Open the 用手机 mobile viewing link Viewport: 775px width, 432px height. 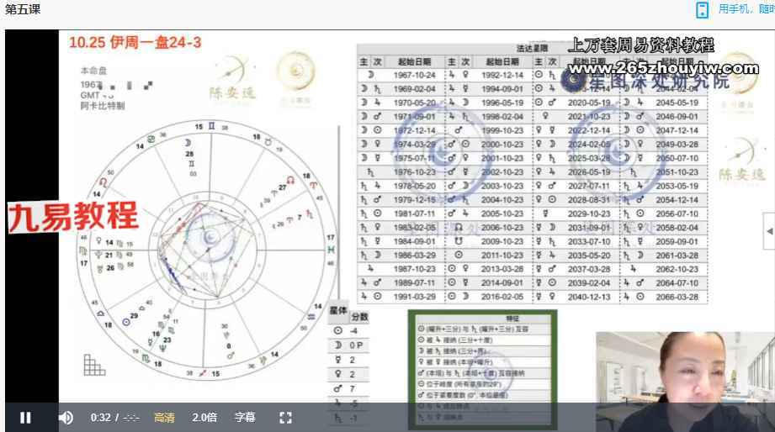[745, 9]
